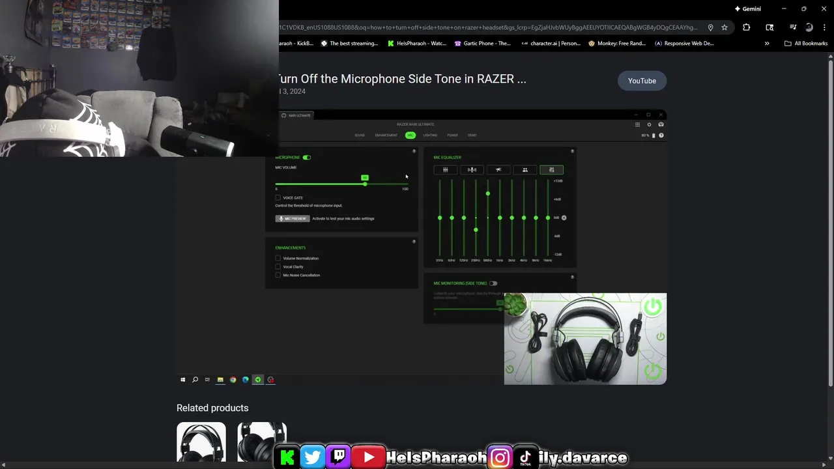The height and width of the screenshot is (469, 834).
Task: Select the NARI ULTIMATE device tab
Action: pos(296,115)
